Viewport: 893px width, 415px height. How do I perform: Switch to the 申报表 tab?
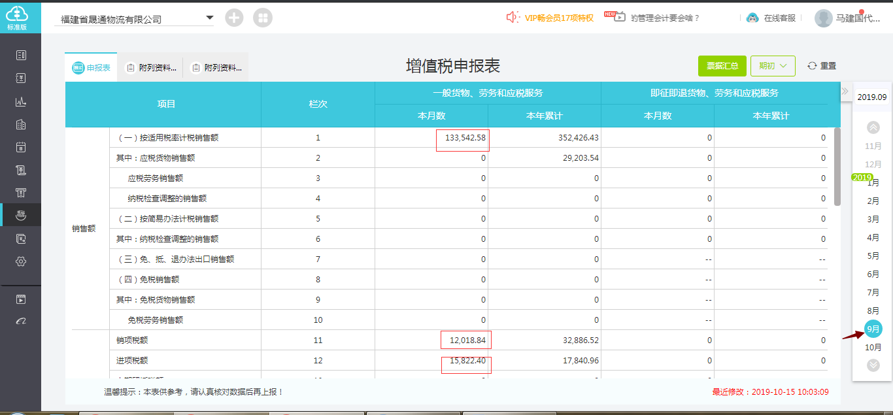pyautogui.click(x=92, y=67)
